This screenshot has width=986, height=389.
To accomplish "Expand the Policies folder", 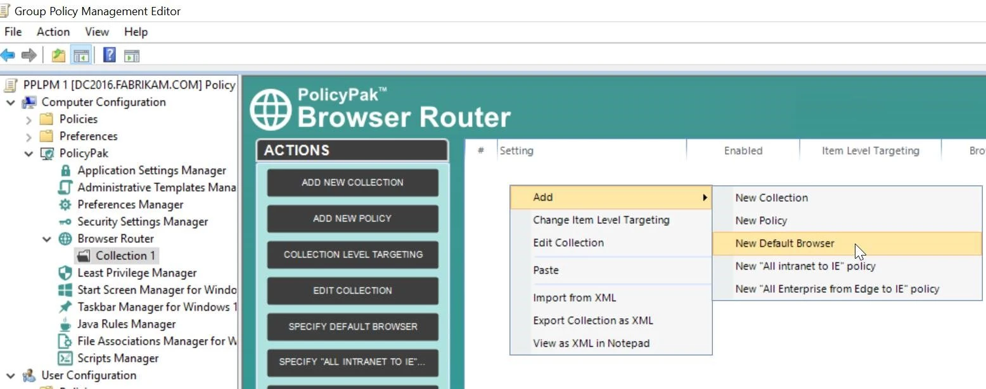I will (29, 120).
